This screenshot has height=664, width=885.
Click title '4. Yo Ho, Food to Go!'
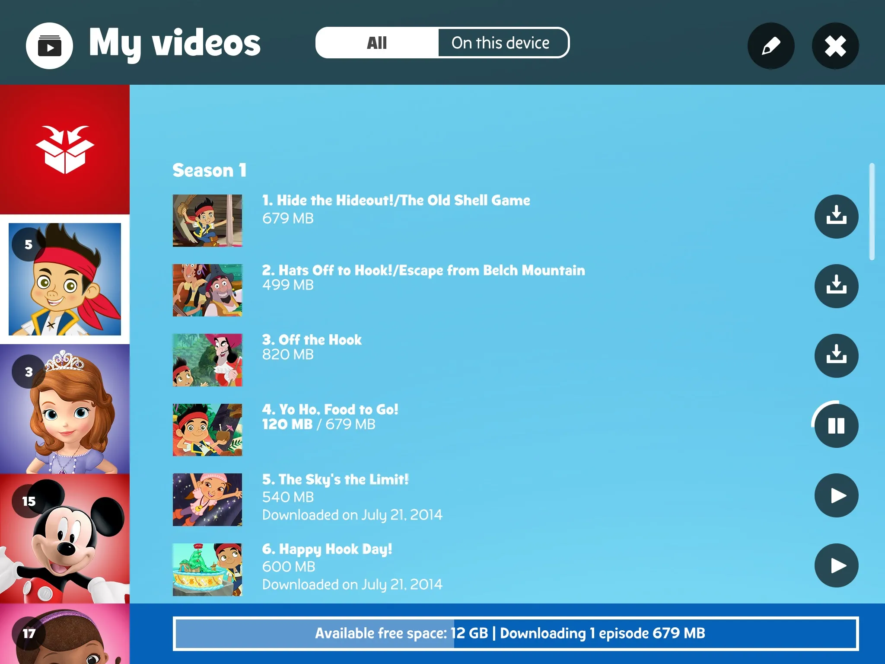tap(330, 410)
